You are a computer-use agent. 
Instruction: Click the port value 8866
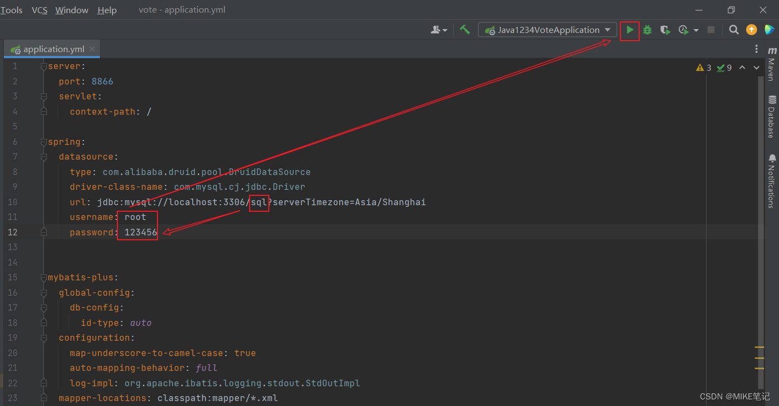coord(103,81)
